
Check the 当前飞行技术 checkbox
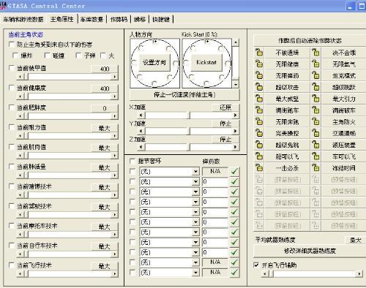pos(11,265)
